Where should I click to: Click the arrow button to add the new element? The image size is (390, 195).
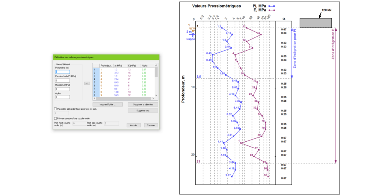click(87, 83)
